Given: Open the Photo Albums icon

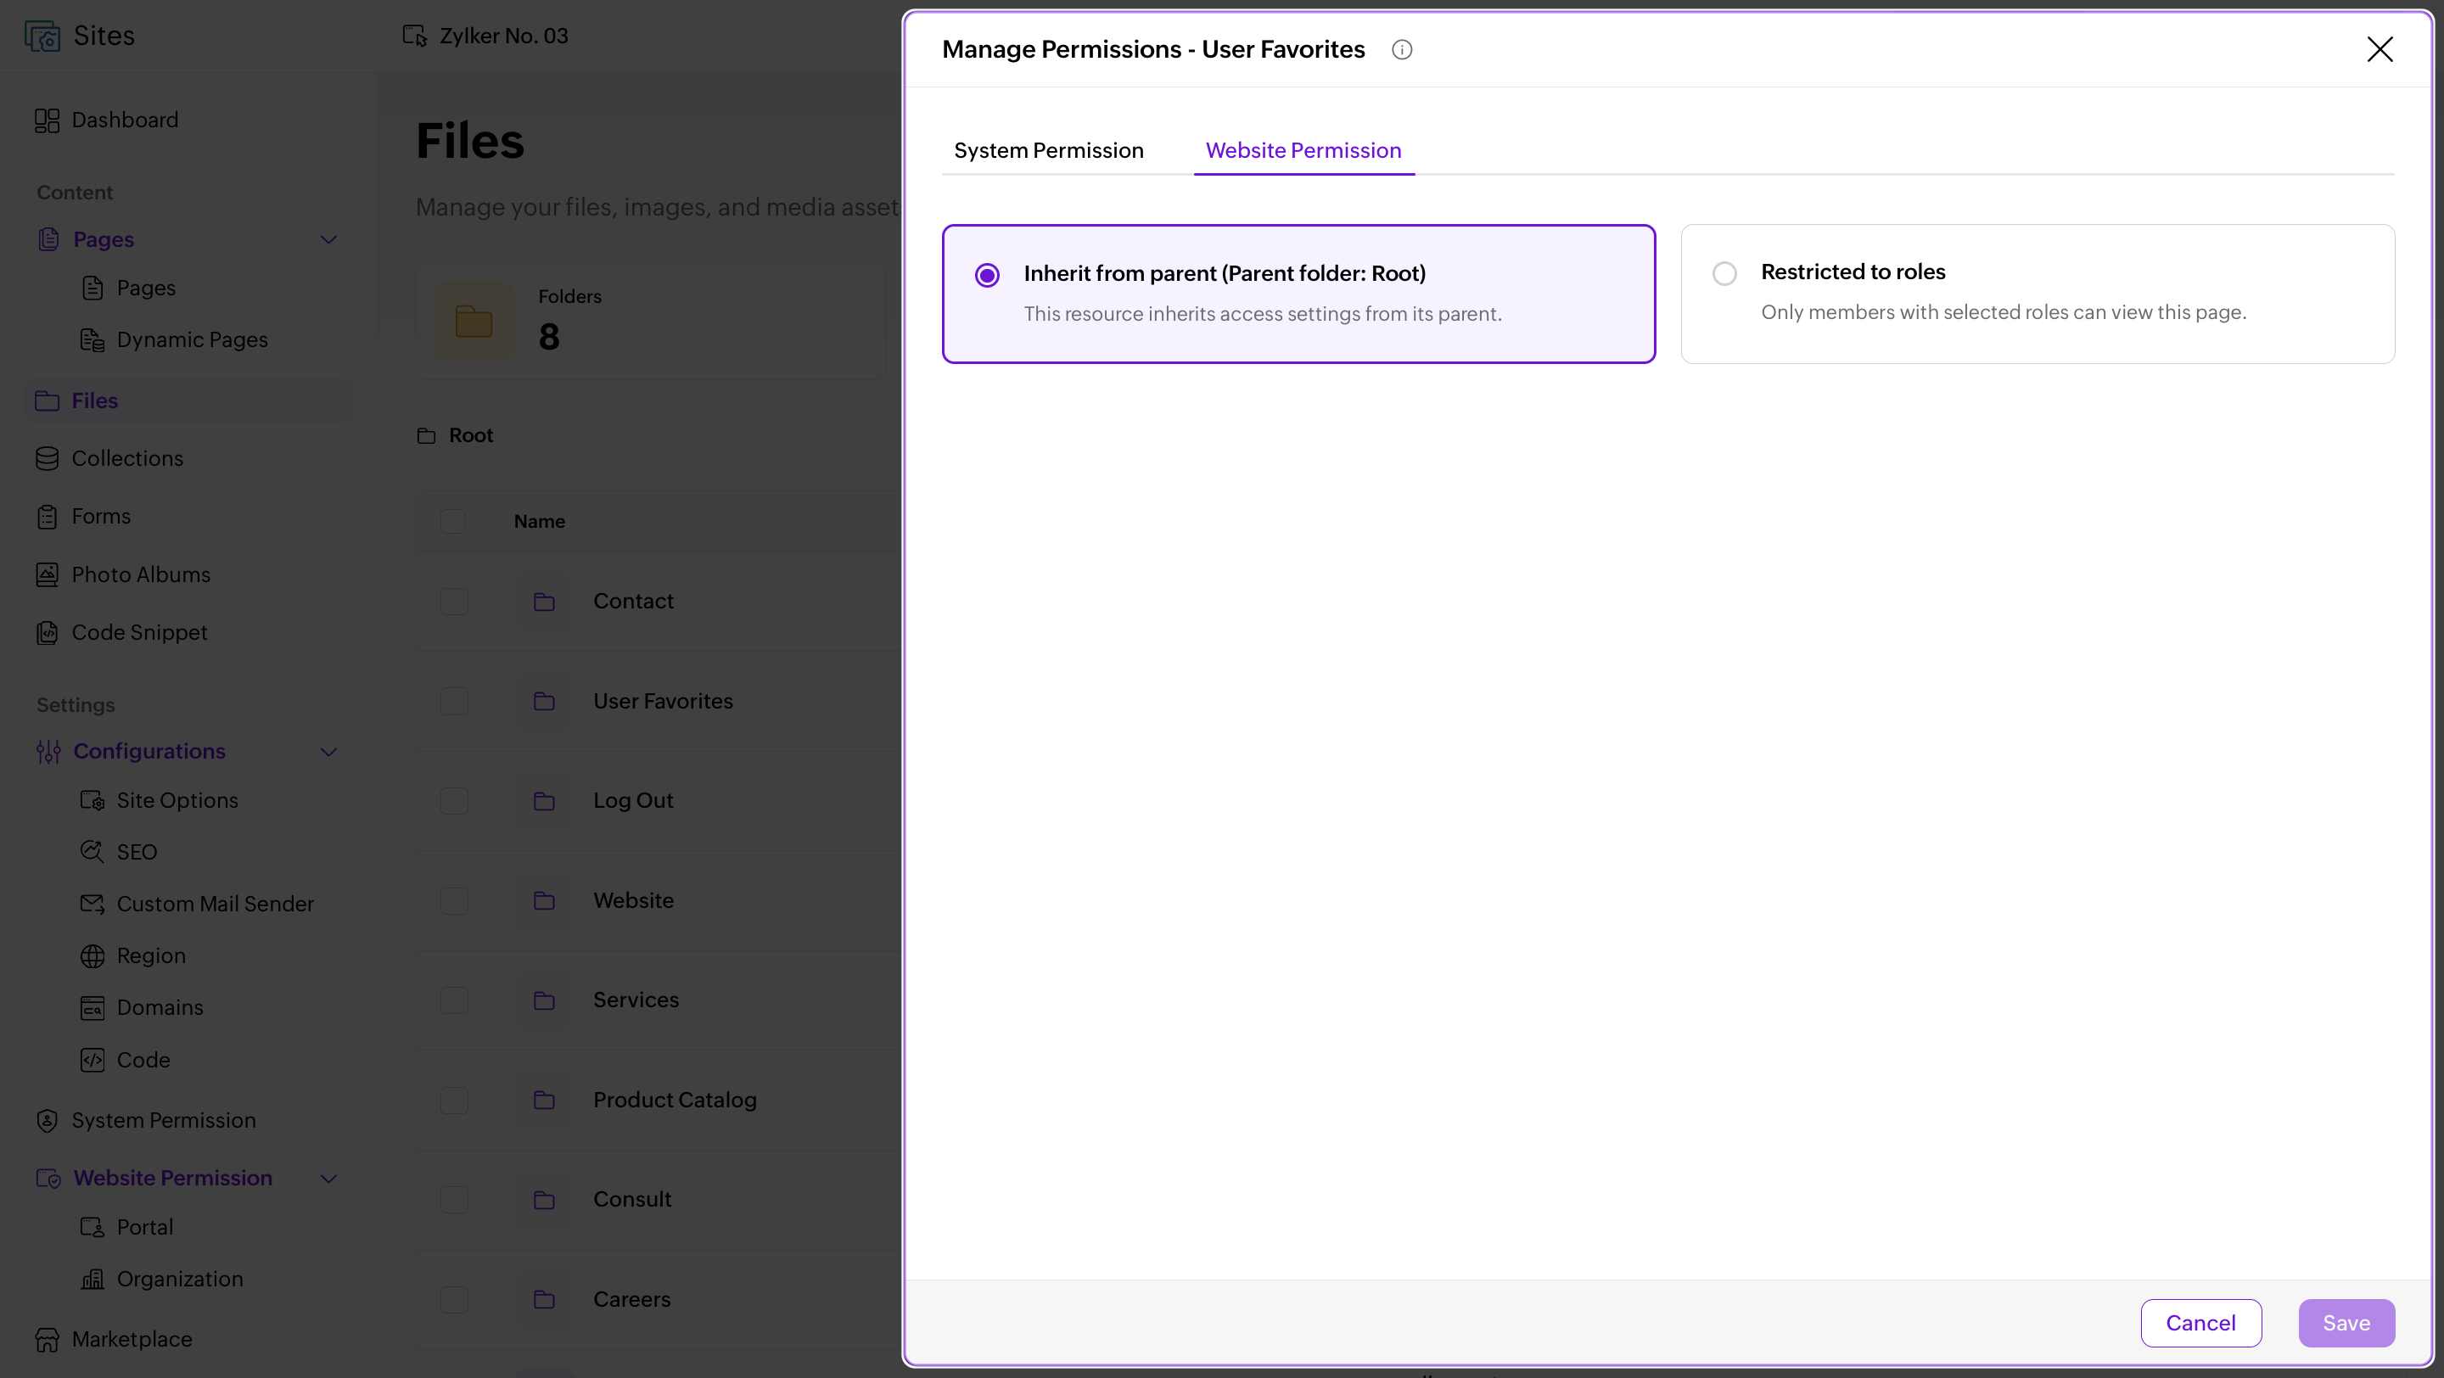Looking at the screenshot, I should pos(47,574).
